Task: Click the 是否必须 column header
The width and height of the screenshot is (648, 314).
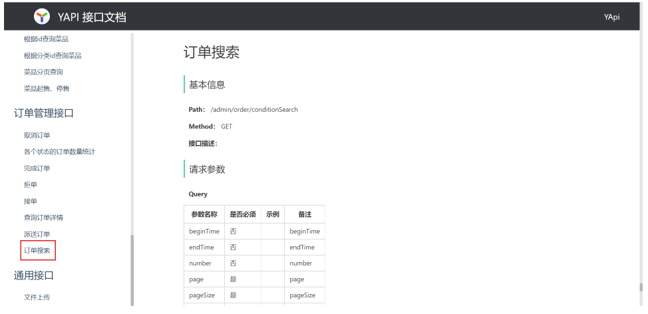Action: (243, 214)
